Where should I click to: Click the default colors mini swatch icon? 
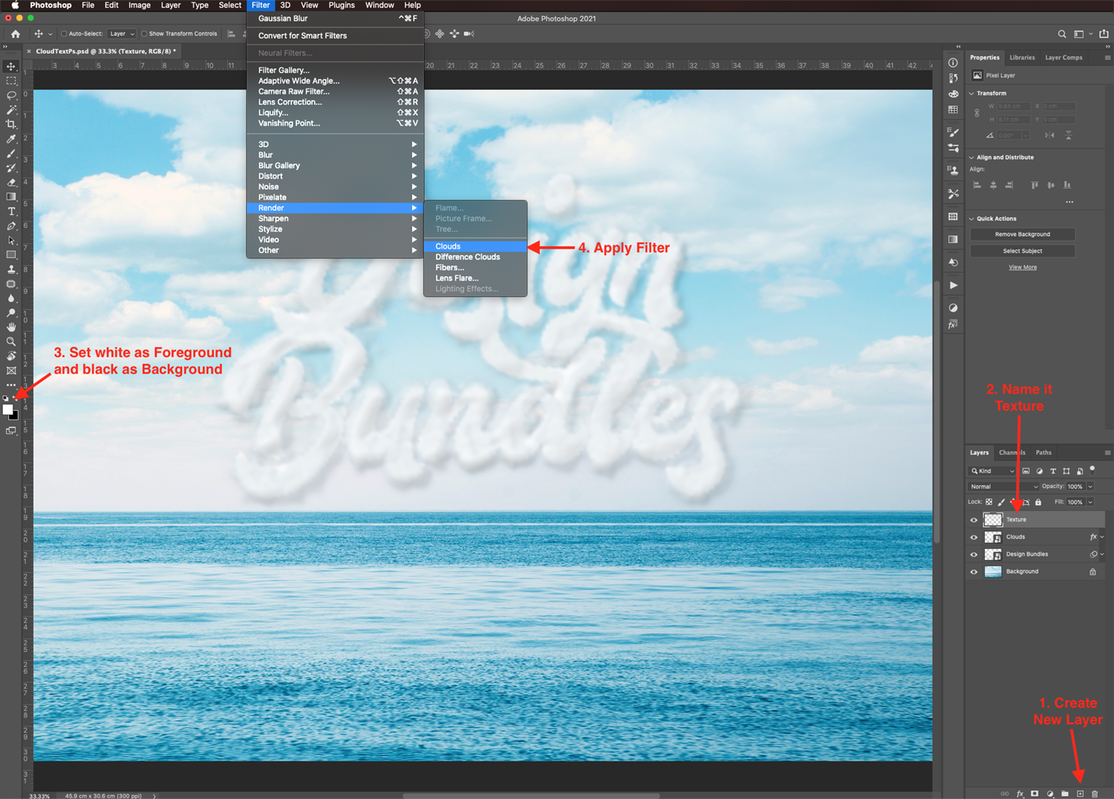click(5, 399)
